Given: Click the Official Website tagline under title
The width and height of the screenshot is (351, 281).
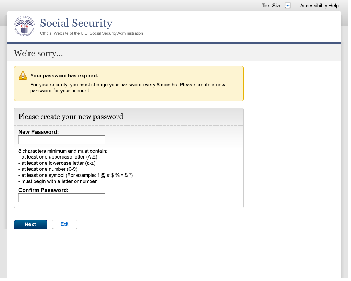Looking at the screenshot, I should pos(91,33).
